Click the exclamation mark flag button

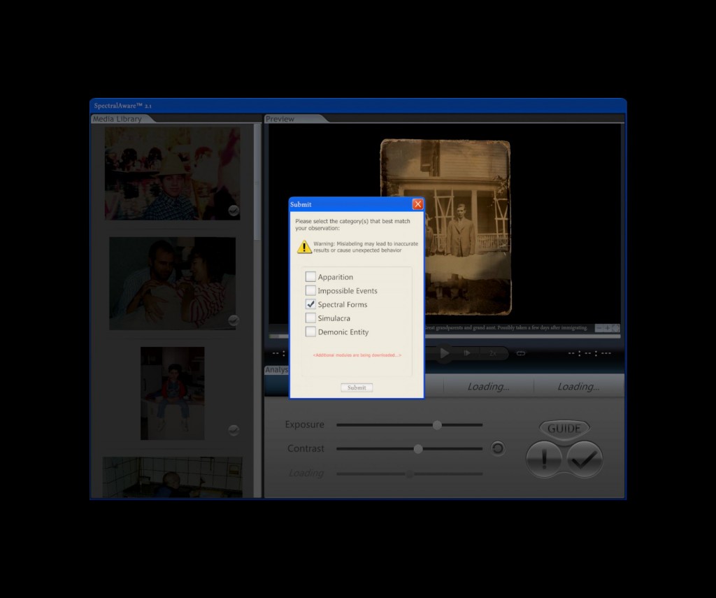point(545,460)
